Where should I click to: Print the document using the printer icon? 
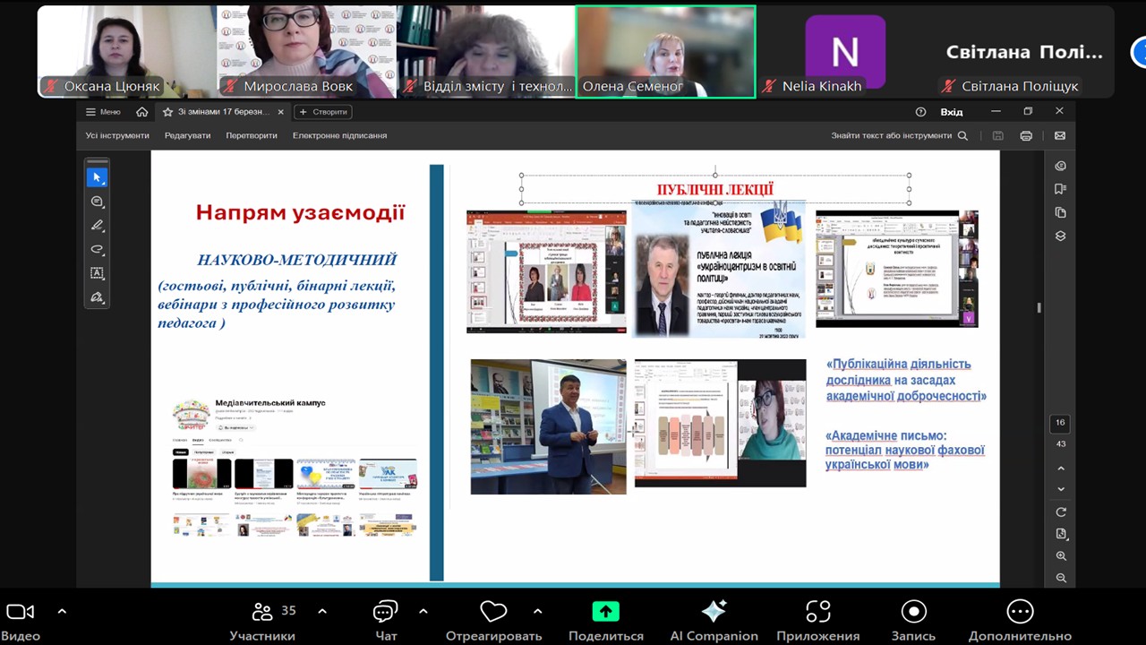1026,136
